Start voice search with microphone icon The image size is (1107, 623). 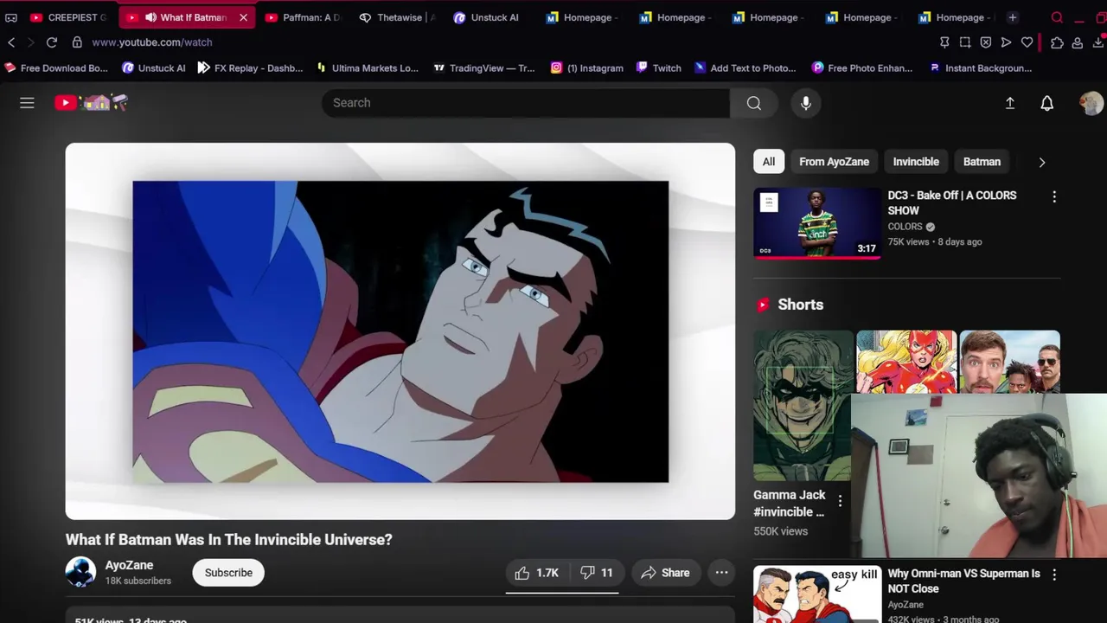point(806,103)
